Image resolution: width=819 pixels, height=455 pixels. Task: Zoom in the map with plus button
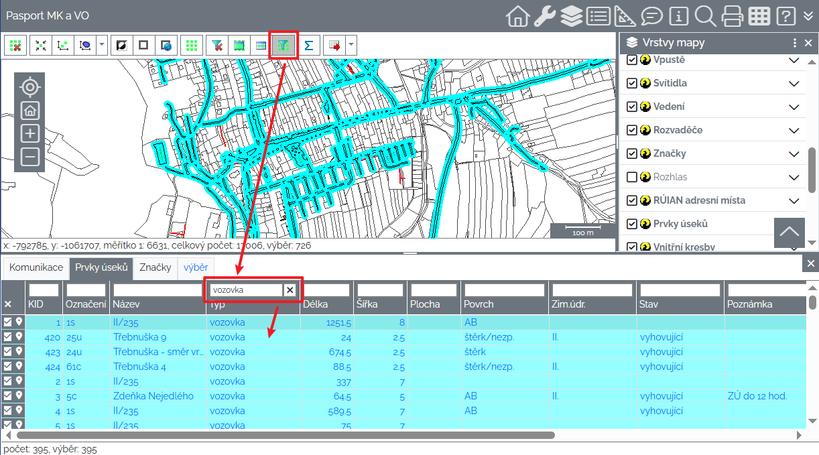pyautogui.click(x=29, y=133)
